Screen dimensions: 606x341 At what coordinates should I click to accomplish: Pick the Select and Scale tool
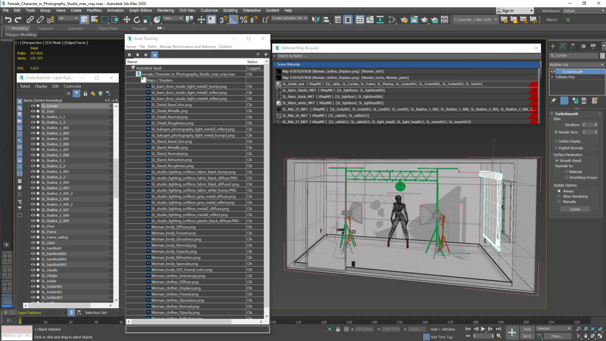point(147,20)
